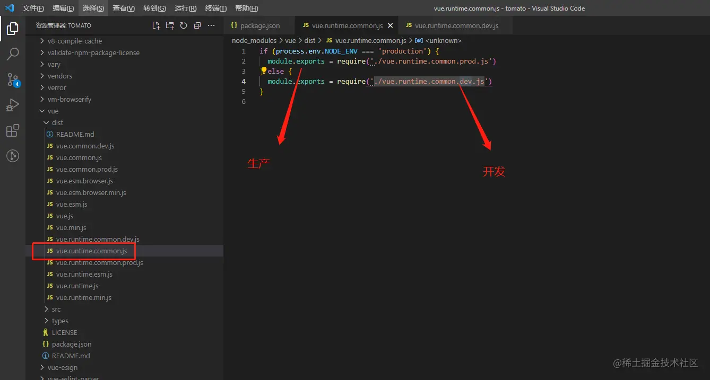Click the lightbulb quick-fix icon on line 3
This screenshot has width=710, height=380.
point(264,70)
